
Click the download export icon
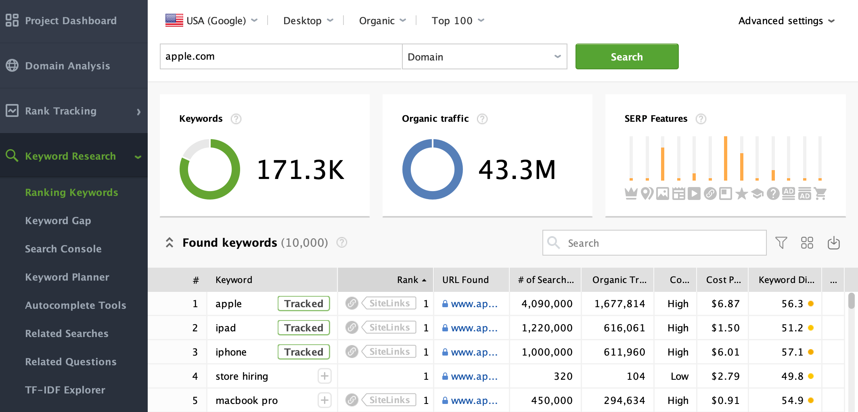(x=833, y=243)
